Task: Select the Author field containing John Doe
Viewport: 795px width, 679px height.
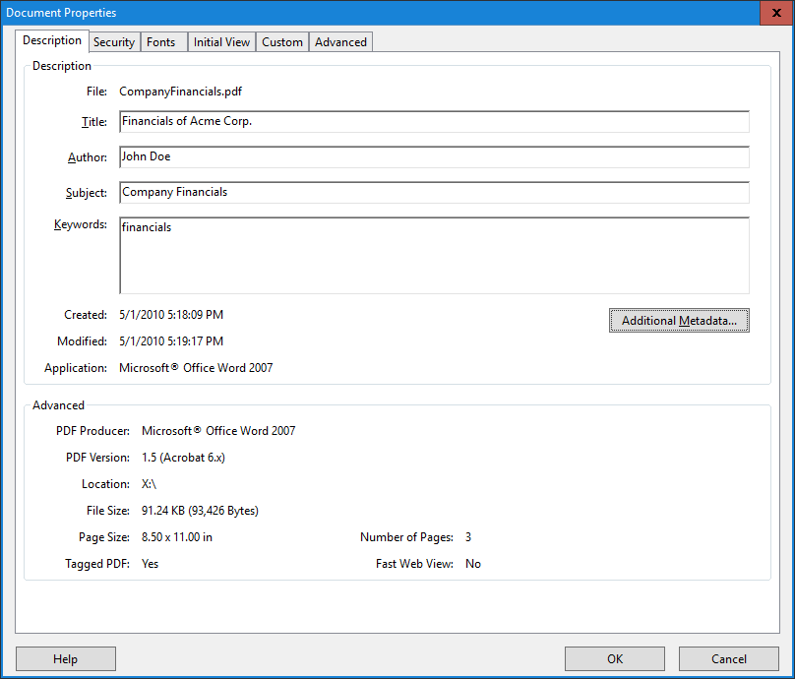Action: (x=433, y=156)
